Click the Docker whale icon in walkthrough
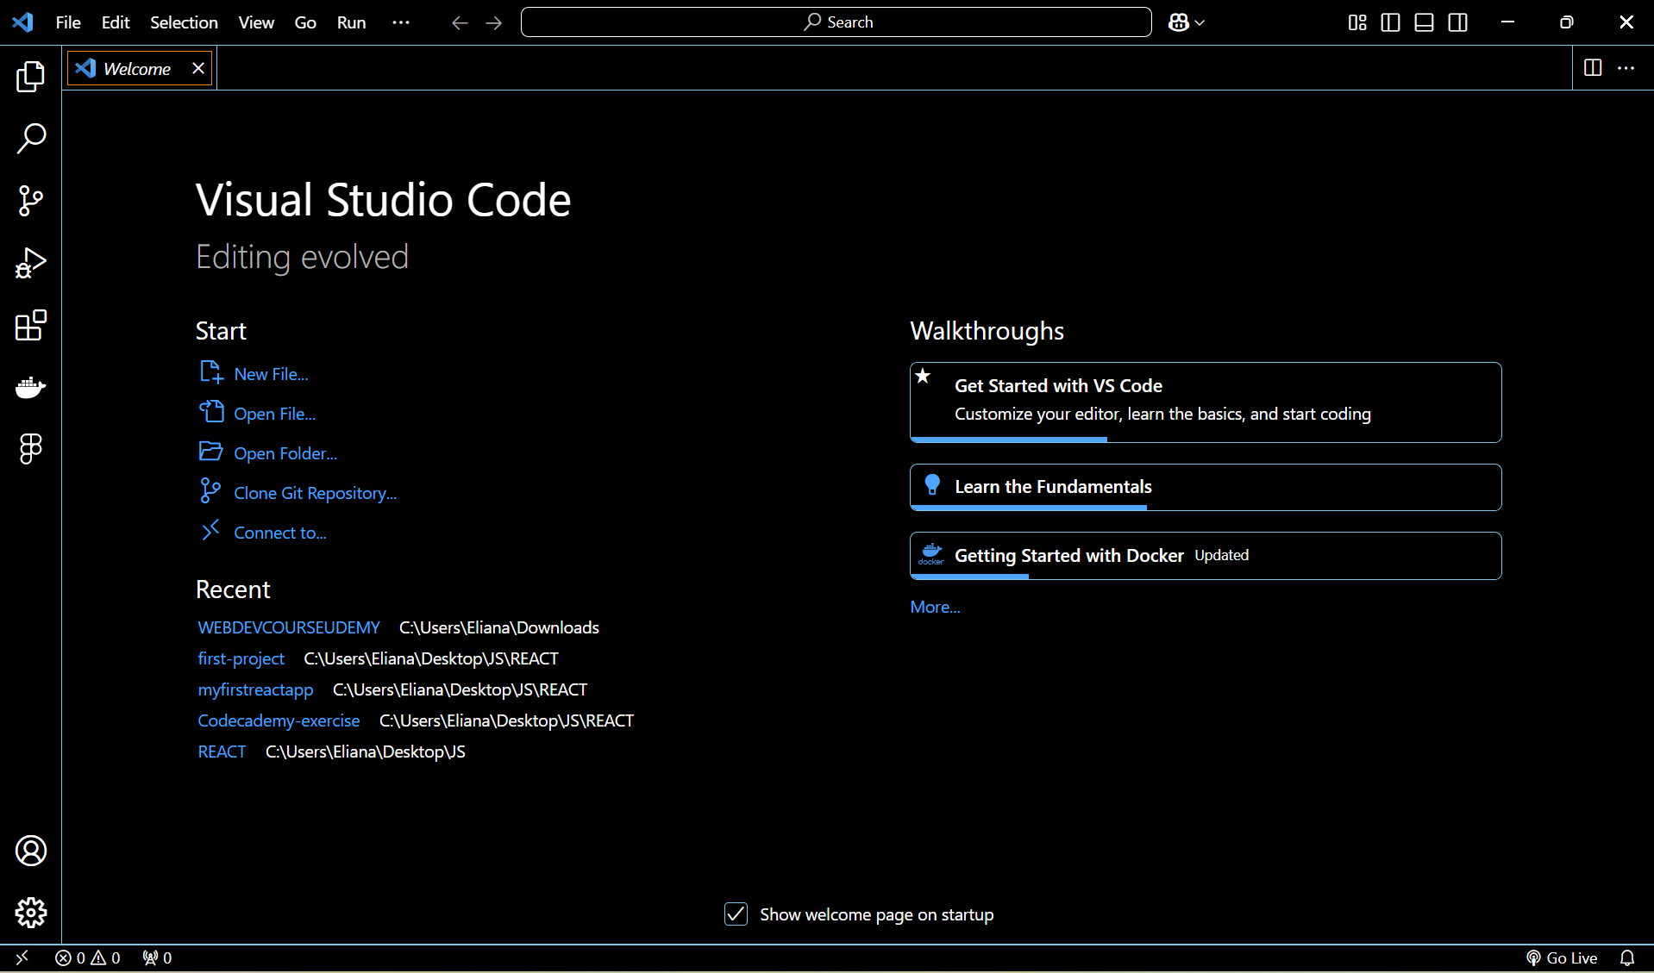 [931, 554]
